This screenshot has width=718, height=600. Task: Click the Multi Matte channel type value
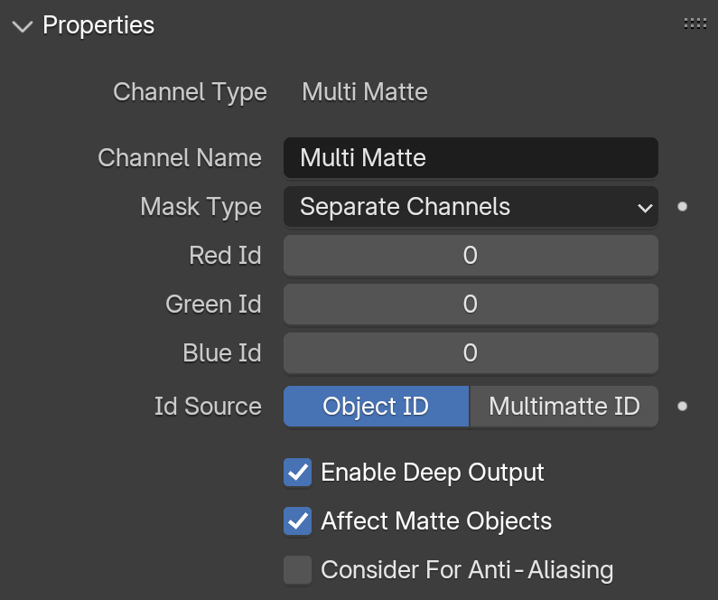[x=365, y=92]
